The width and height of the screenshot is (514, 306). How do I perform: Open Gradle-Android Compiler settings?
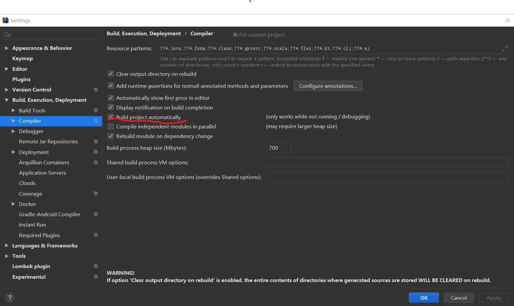[50, 215]
